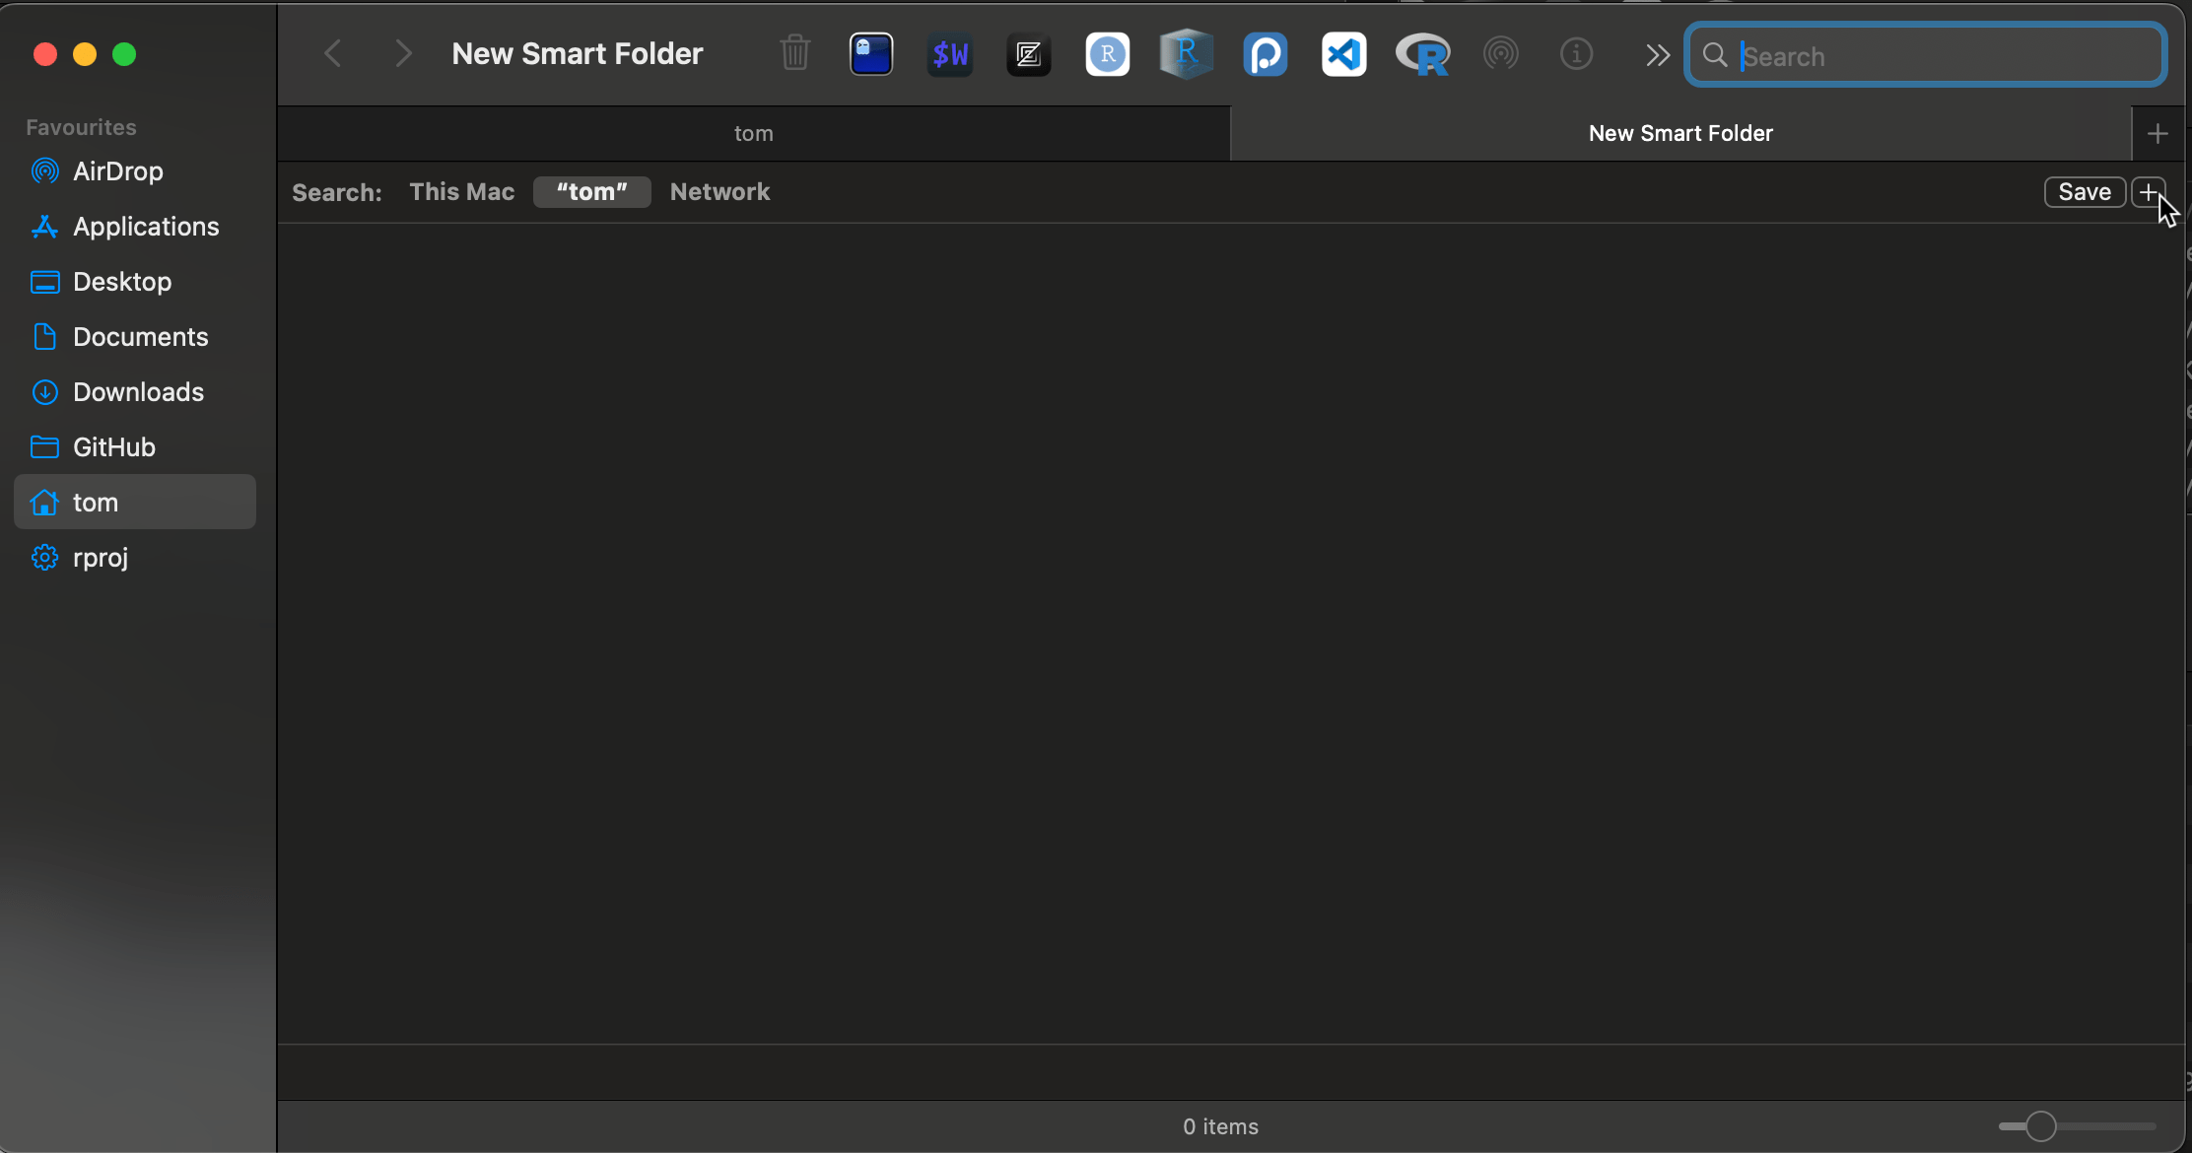Viewport: 2192px width, 1153px height.
Task: Expand additional toolbar items
Action: [x=1657, y=55]
